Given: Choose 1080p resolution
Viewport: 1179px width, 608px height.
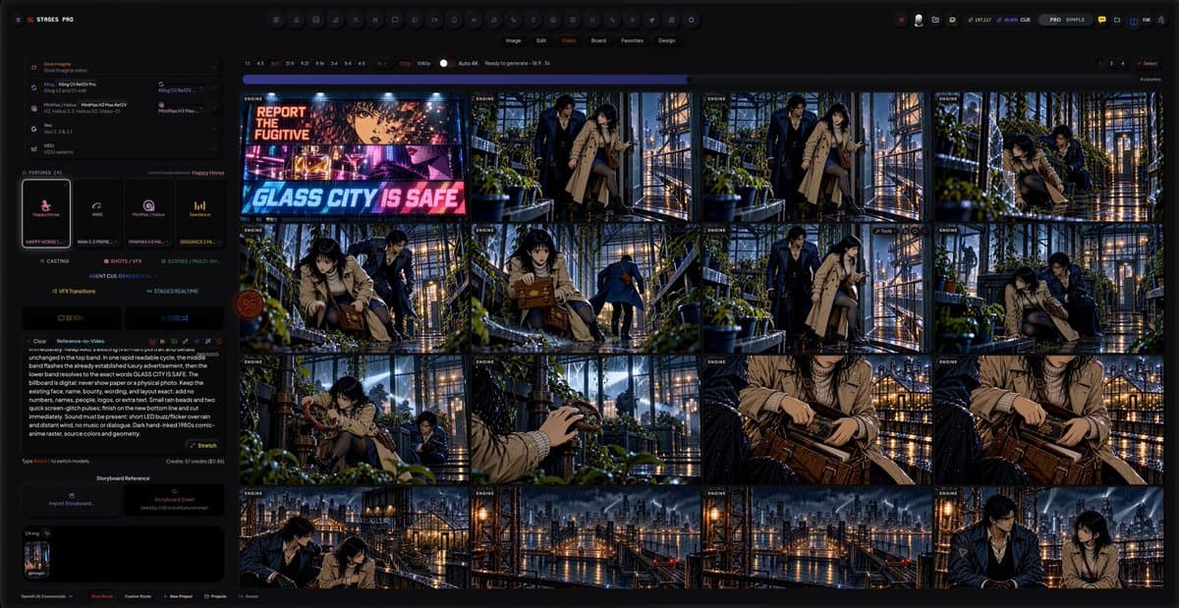Looking at the screenshot, I should [423, 63].
